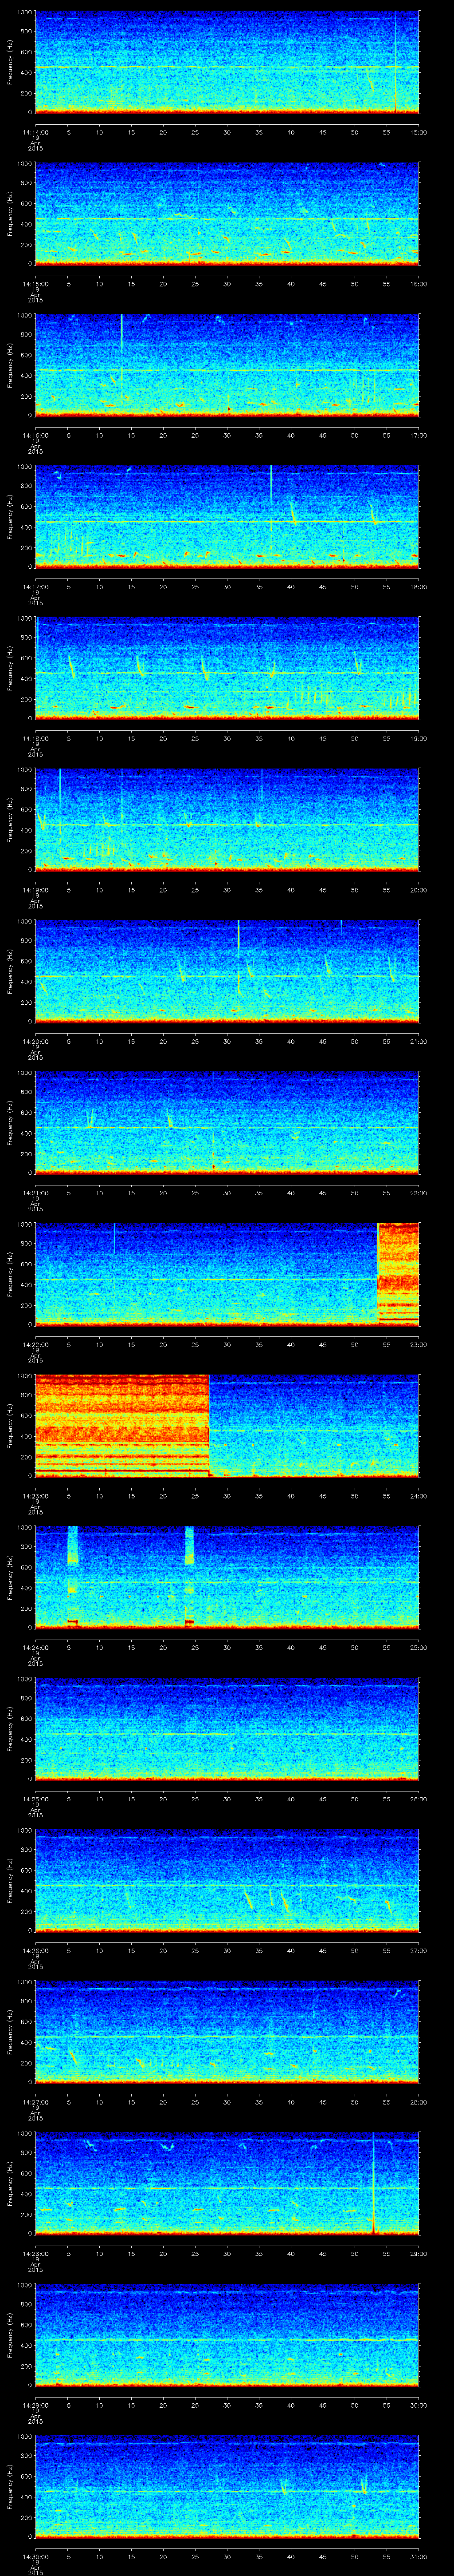Click the 18:00 end time label
Image resolution: width=454 pixels, height=2576 pixels.
pos(419,586)
